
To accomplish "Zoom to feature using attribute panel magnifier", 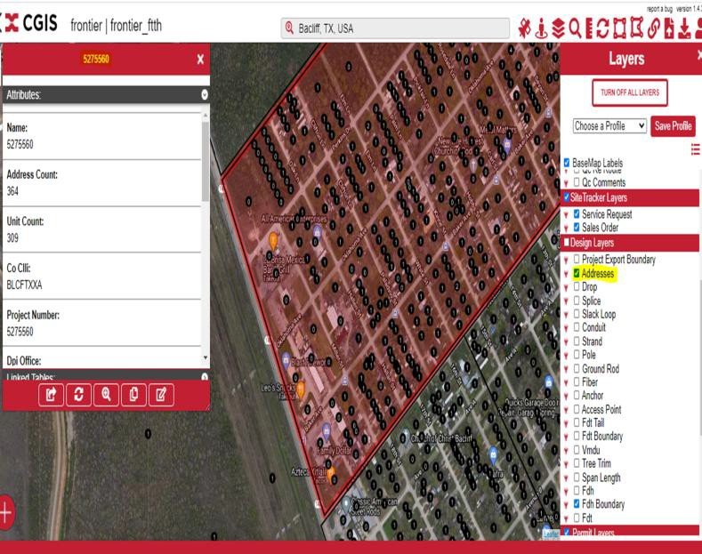I will [x=106, y=392].
